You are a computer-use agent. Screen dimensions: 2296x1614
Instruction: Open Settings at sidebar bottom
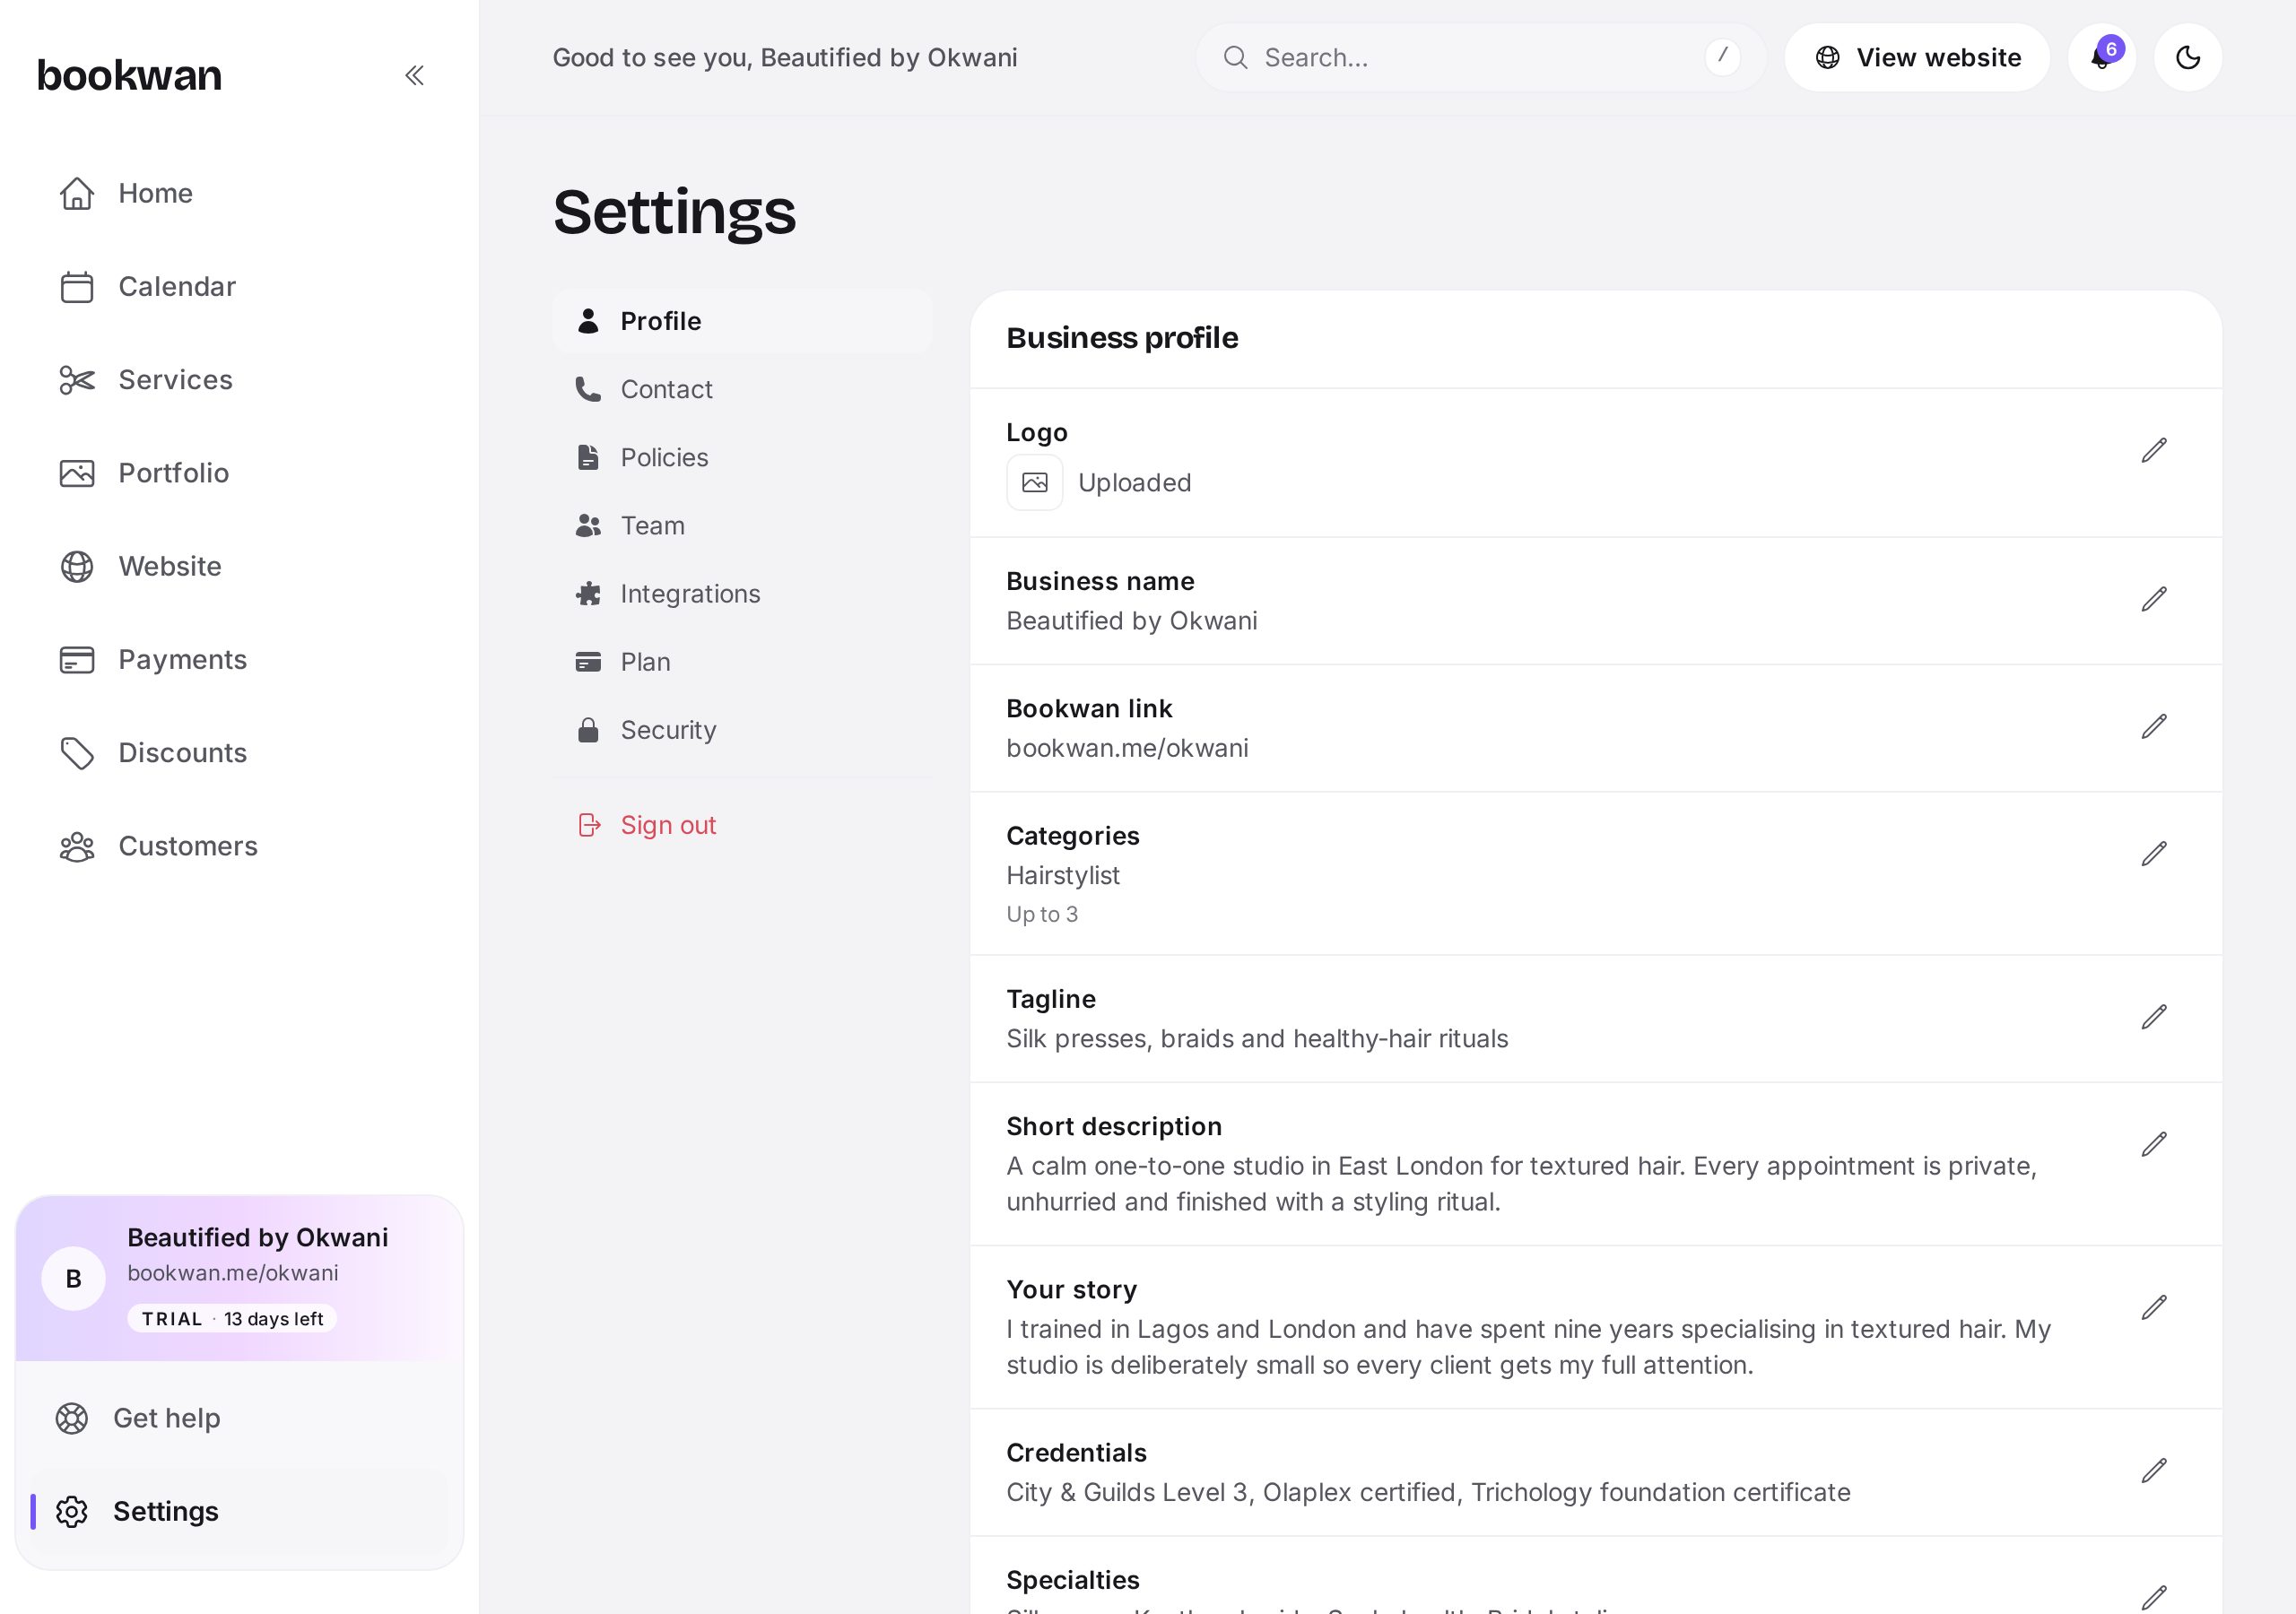click(x=239, y=1511)
